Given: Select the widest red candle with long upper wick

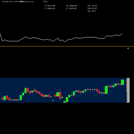Looking at the screenshot, I should pyautogui.click(x=60, y=95).
